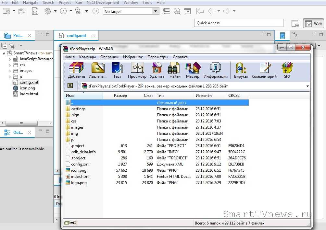Open the archive path dropdown
This screenshot has width=326, height=230.
307,86
